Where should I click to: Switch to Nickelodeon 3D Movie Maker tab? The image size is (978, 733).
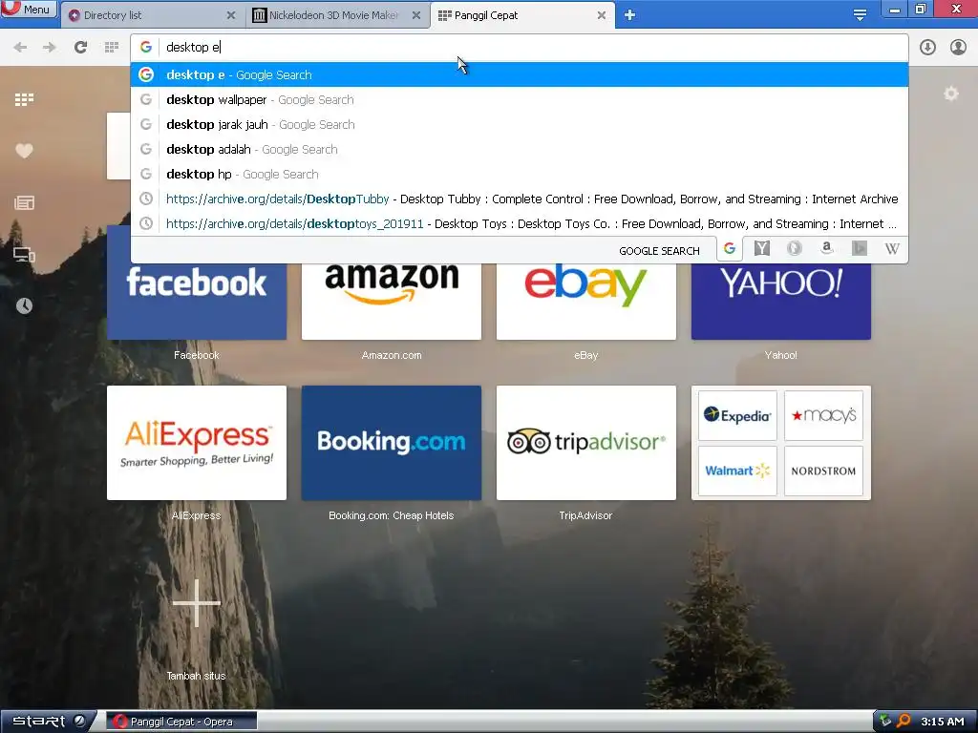pos(337,15)
